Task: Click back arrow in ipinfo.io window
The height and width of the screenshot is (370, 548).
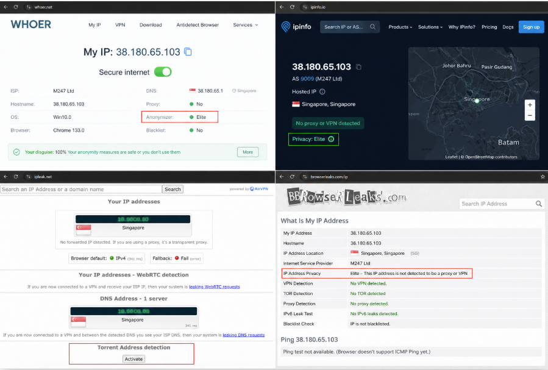Action: click(282, 7)
